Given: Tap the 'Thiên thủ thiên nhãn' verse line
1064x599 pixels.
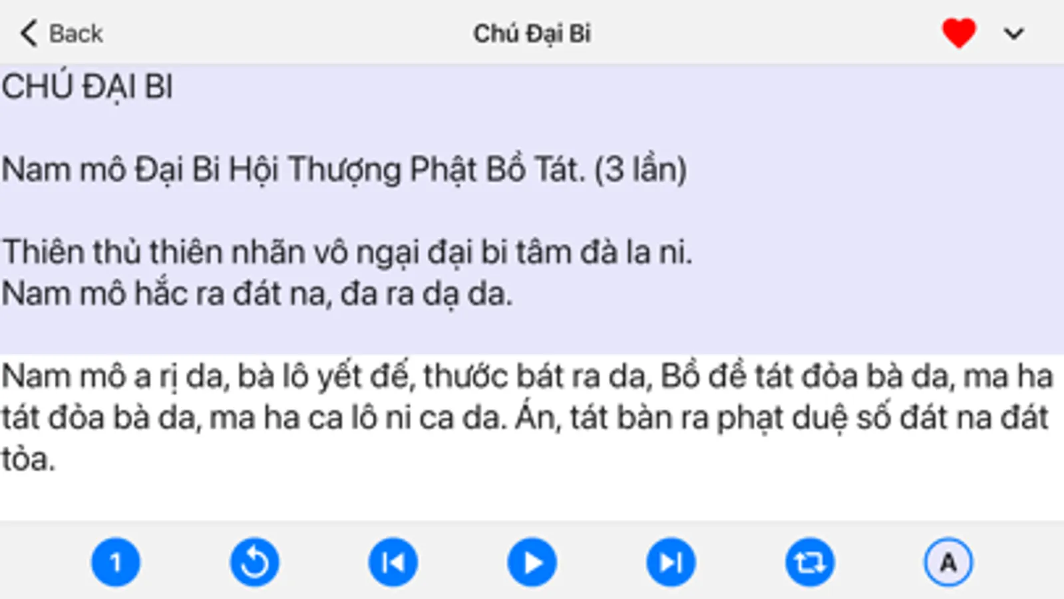Looking at the screenshot, I should 347,252.
